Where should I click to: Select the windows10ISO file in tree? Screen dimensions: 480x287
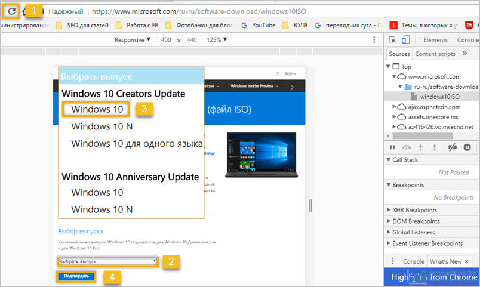point(439,97)
